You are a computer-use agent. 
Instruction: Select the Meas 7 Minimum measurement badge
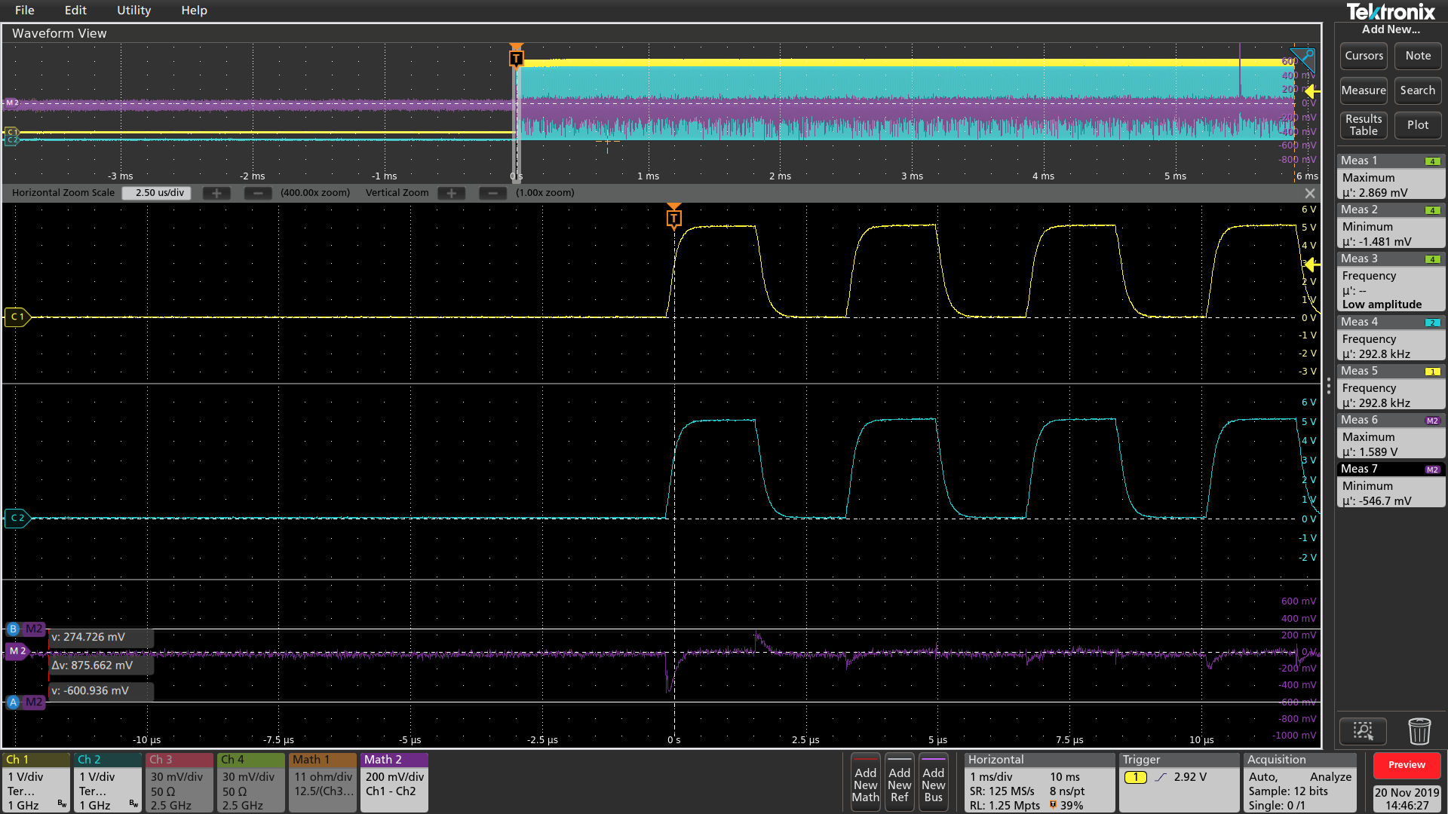(x=1391, y=485)
